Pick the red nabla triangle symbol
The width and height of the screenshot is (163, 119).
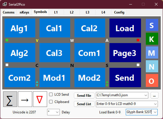point(40,99)
